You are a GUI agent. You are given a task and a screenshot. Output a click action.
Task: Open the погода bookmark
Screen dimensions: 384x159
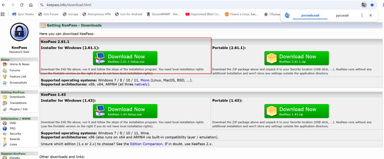click(x=70, y=14)
